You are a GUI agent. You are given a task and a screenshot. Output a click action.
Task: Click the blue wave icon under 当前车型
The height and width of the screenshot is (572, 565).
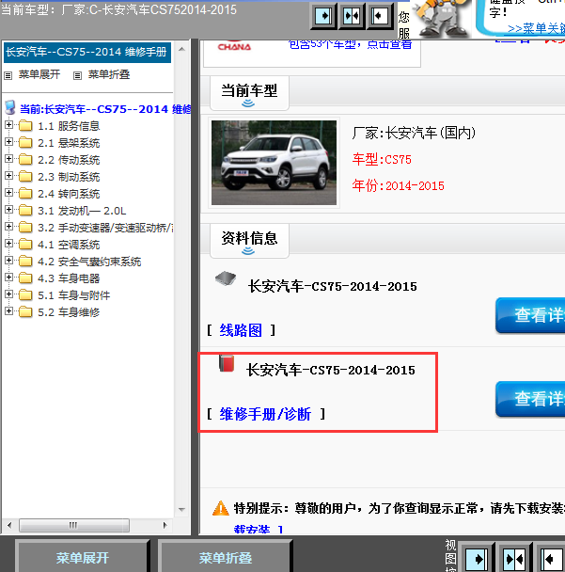click(x=248, y=103)
